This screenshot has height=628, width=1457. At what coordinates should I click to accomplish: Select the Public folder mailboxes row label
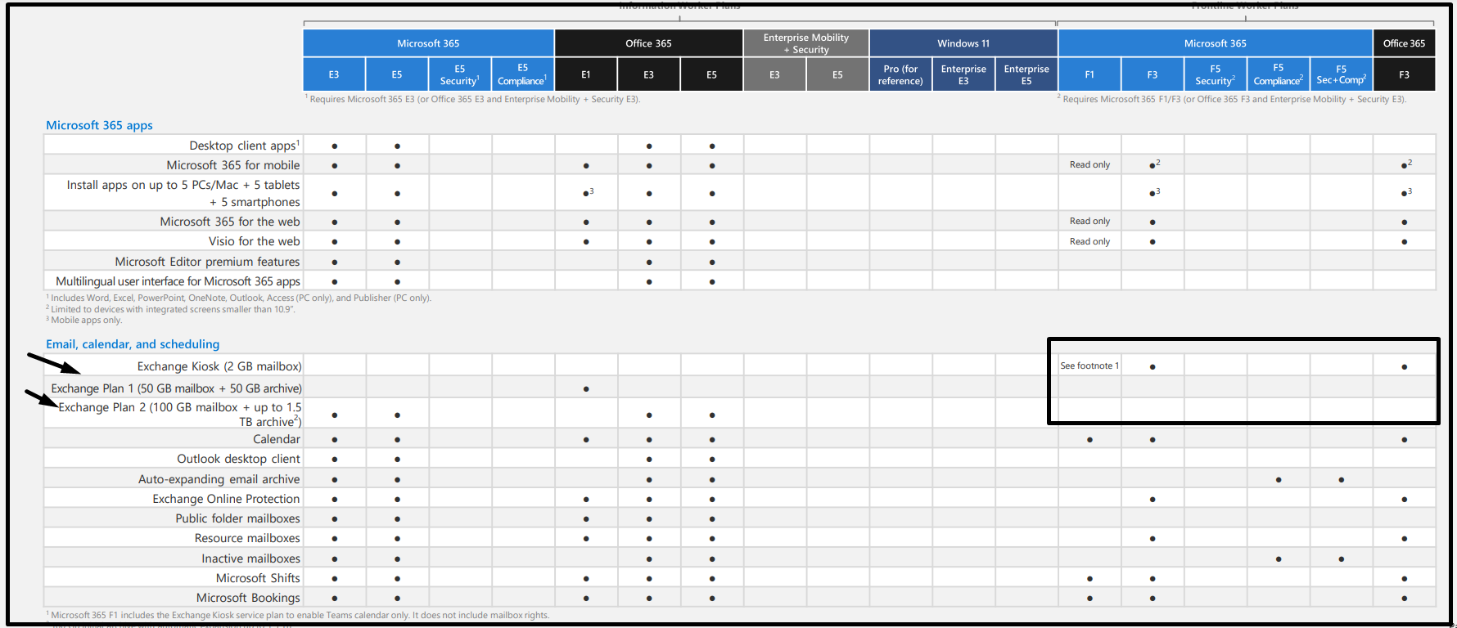pyautogui.click(x=237, y=518)
